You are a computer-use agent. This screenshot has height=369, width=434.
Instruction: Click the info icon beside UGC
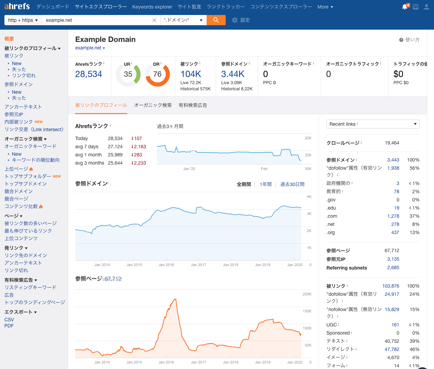(339, 324)
